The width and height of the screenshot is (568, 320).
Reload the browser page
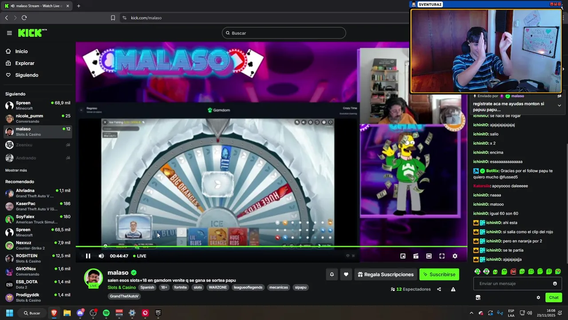click(24, 18)
